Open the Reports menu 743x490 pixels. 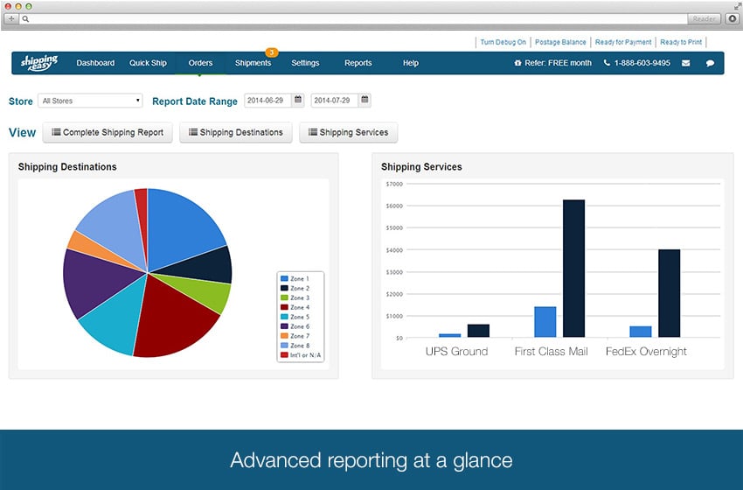coord(358,63)
